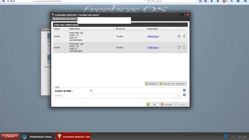Click the wifi status icon
The image size is (249, 140).
pyautogui.click(x=226, y=136)
